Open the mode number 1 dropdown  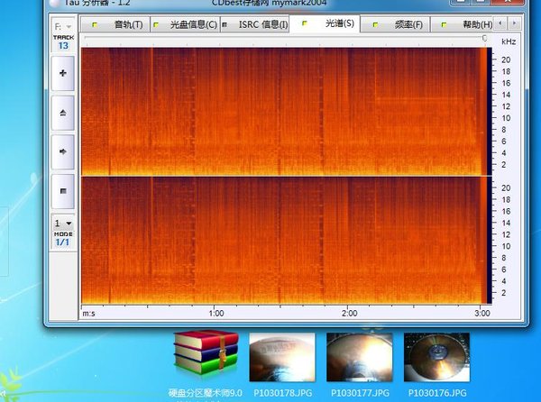click(63, 224)
